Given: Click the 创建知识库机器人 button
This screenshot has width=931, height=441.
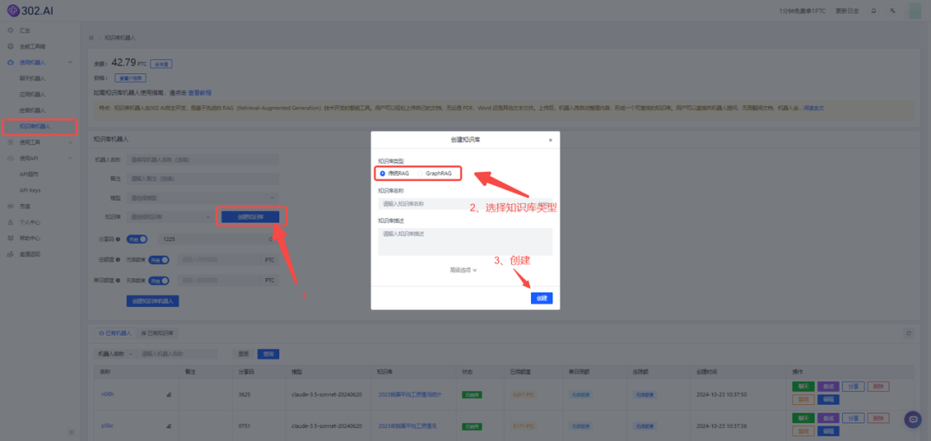Looking at the screenshot, I should click(153, 301).
